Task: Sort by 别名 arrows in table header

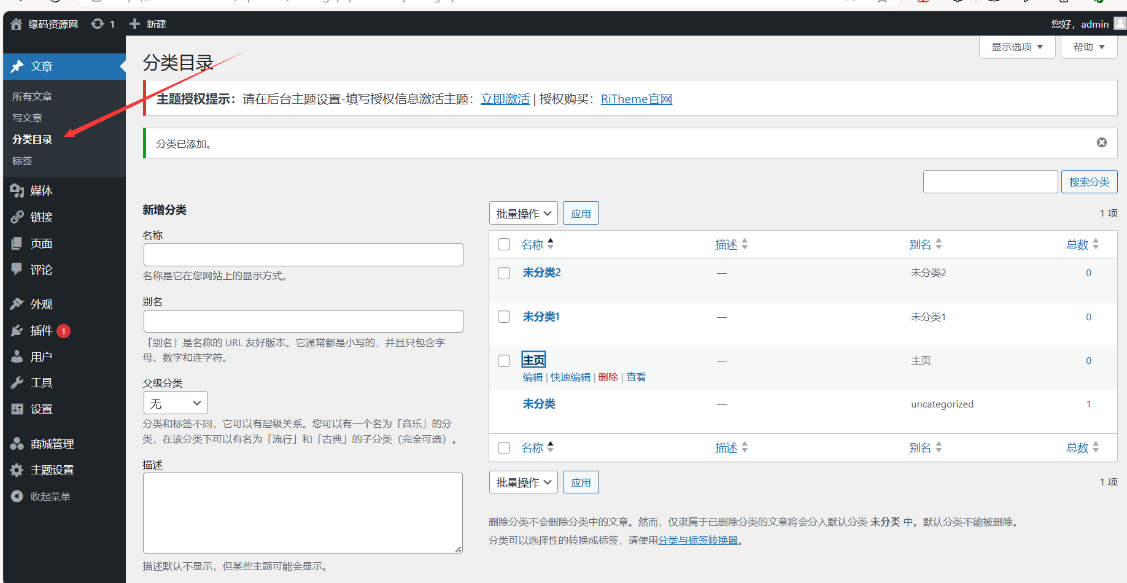Action: pos(939,244)
